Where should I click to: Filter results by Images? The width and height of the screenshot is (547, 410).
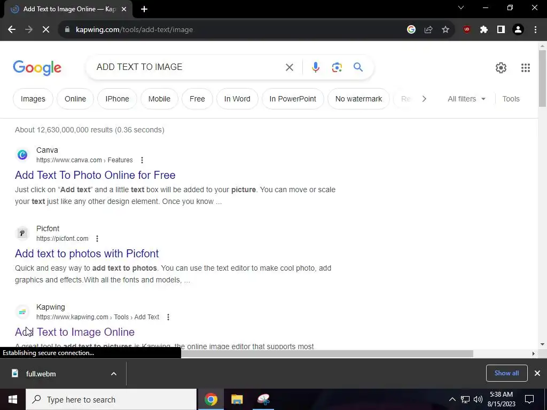[x=33, y=99]
